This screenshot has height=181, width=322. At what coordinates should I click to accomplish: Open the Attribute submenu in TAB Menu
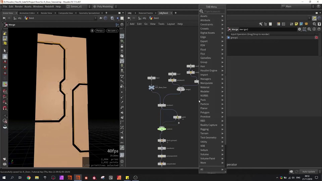[212, 20]
